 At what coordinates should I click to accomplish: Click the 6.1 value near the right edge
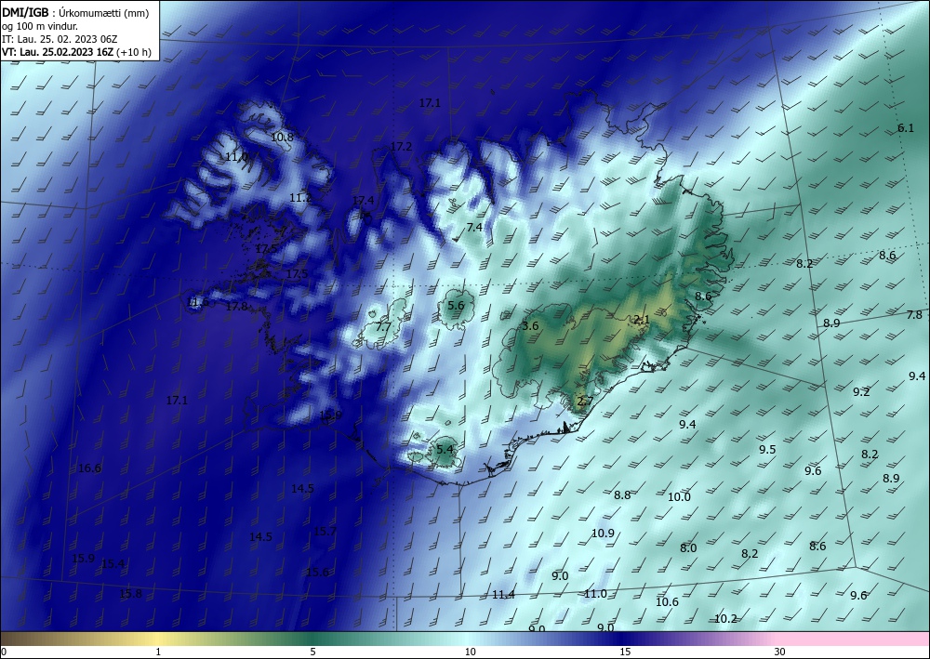[906, 127]
